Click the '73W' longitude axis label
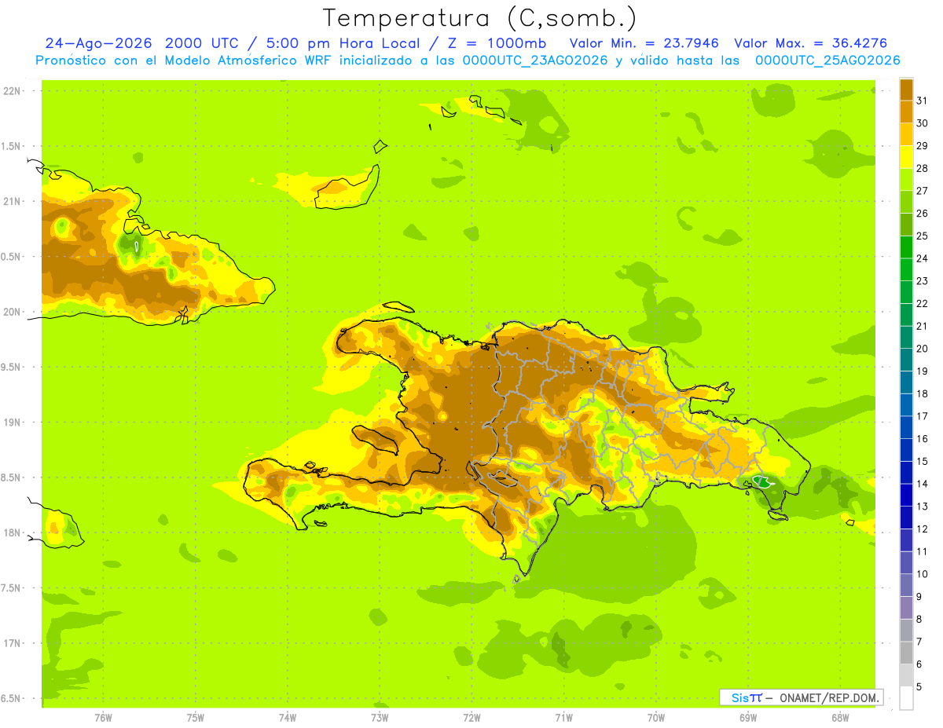This screenshot has height=728, width=943. [380, 717]
